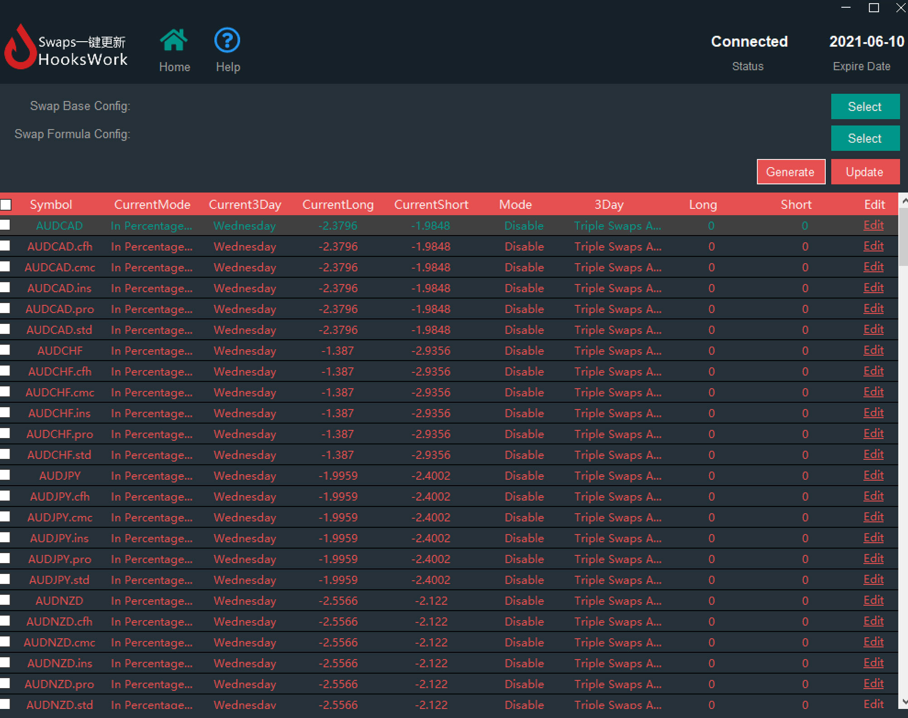Check the AUDJPY row checkbox

(5, 475)
